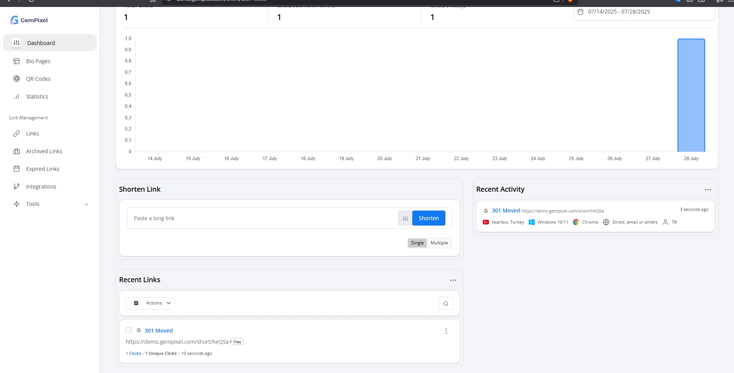This screenshot has width=734, height=373.
Task: View 1 Clicks stats link
Action: point(133,353)
